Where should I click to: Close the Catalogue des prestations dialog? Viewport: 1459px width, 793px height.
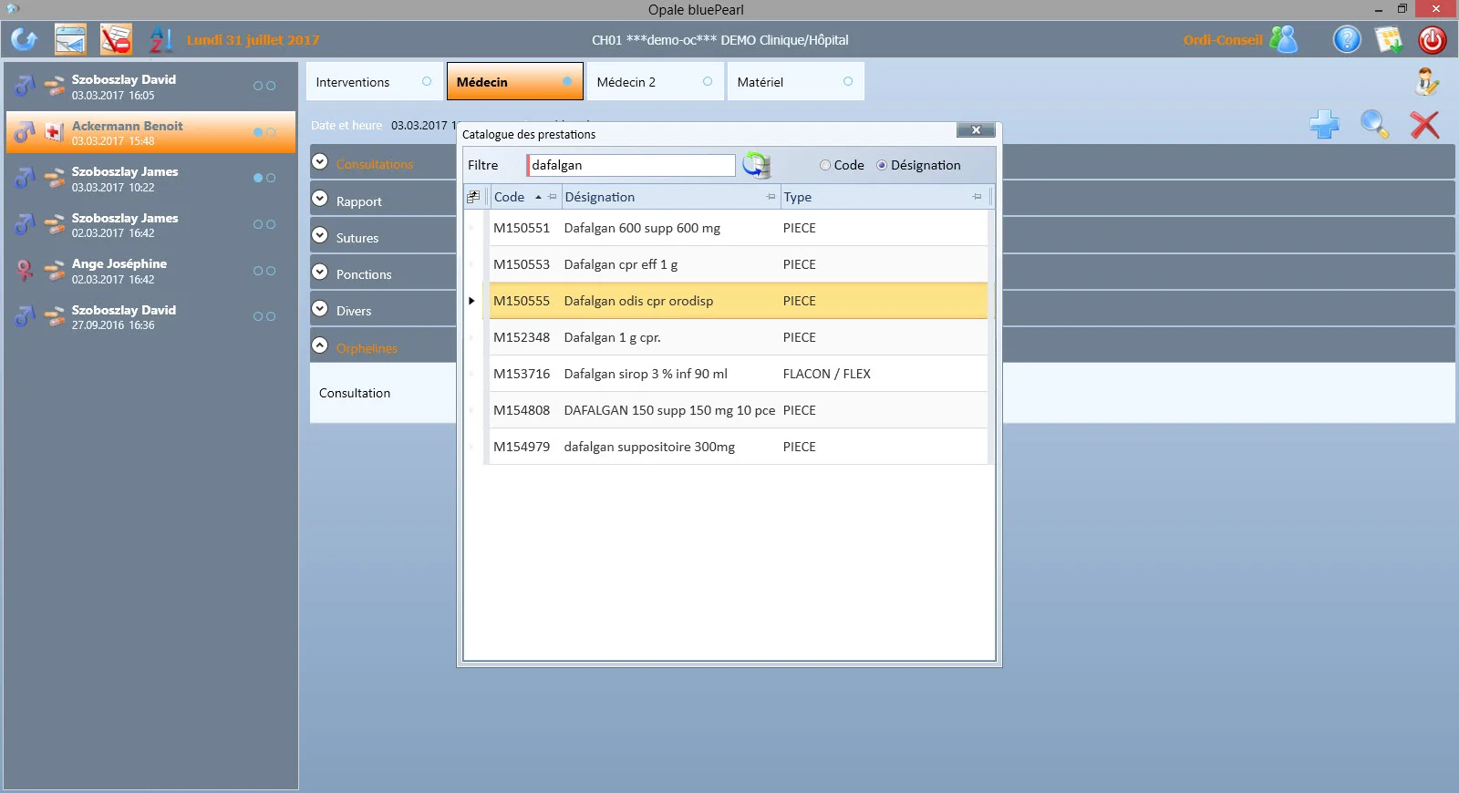point(976,130)
